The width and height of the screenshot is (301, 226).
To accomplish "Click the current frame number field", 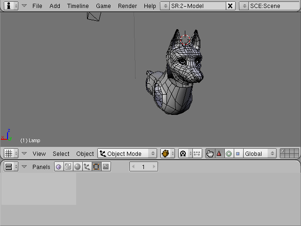I will click(x=143, y=167).
